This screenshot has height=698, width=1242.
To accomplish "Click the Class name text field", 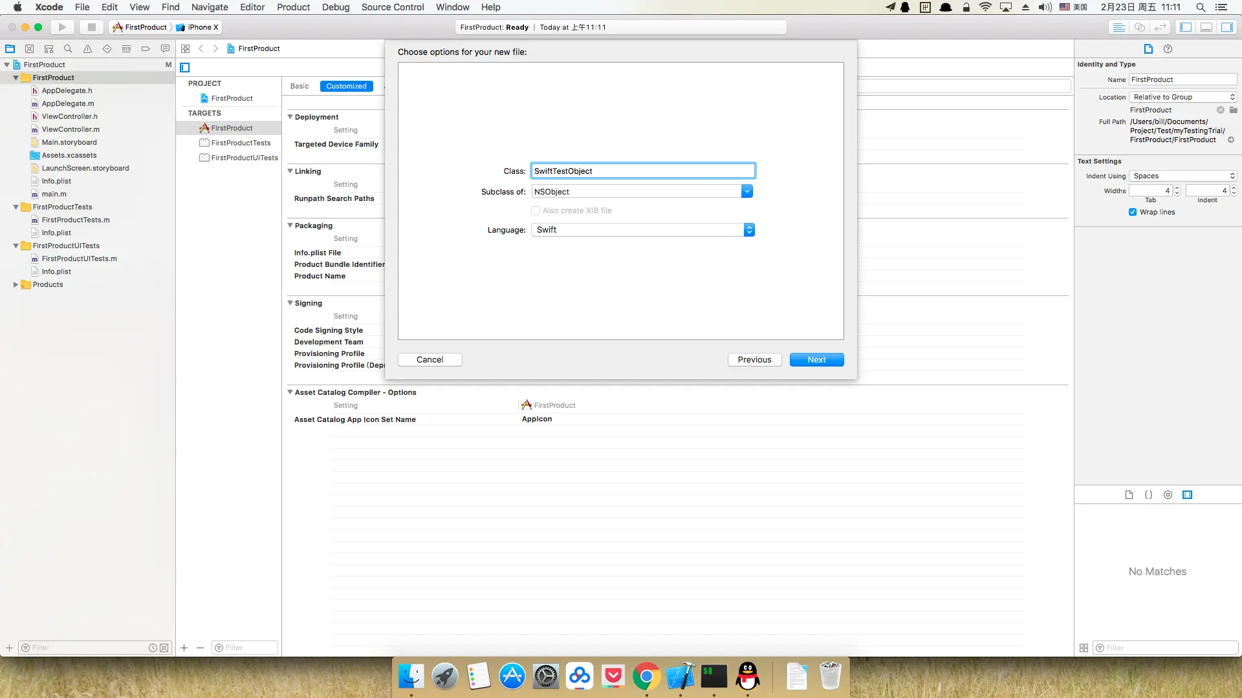I will (642, 171).
